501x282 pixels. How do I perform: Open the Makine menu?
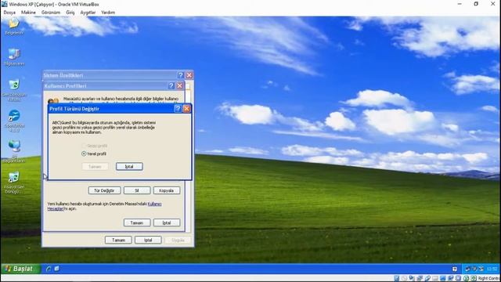[28, 13]
